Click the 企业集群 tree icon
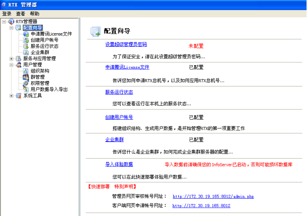 pyautogui.click(x=26, y=52)
